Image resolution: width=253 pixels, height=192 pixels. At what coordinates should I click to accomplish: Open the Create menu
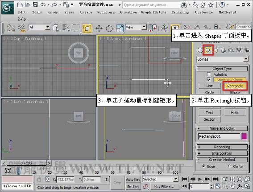86,12
